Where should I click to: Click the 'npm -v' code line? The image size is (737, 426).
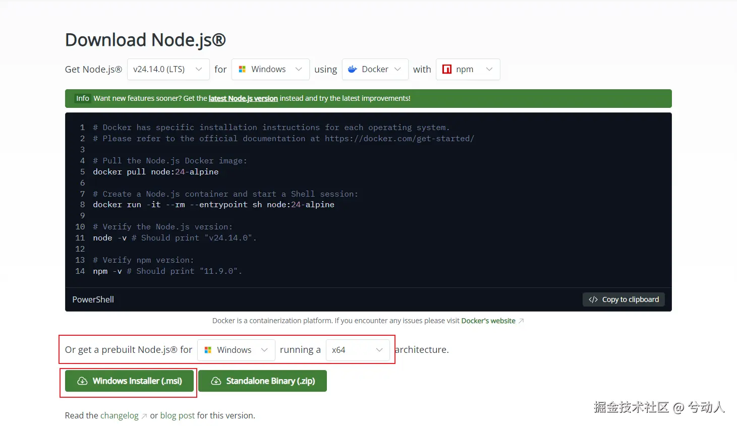tap(167, 271)
